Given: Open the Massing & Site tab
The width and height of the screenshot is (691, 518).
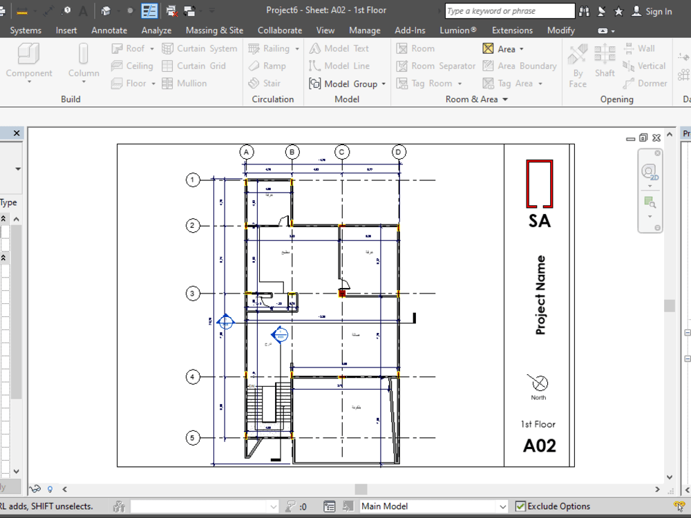Looking at the screenshot, I should tap(214, 30).
